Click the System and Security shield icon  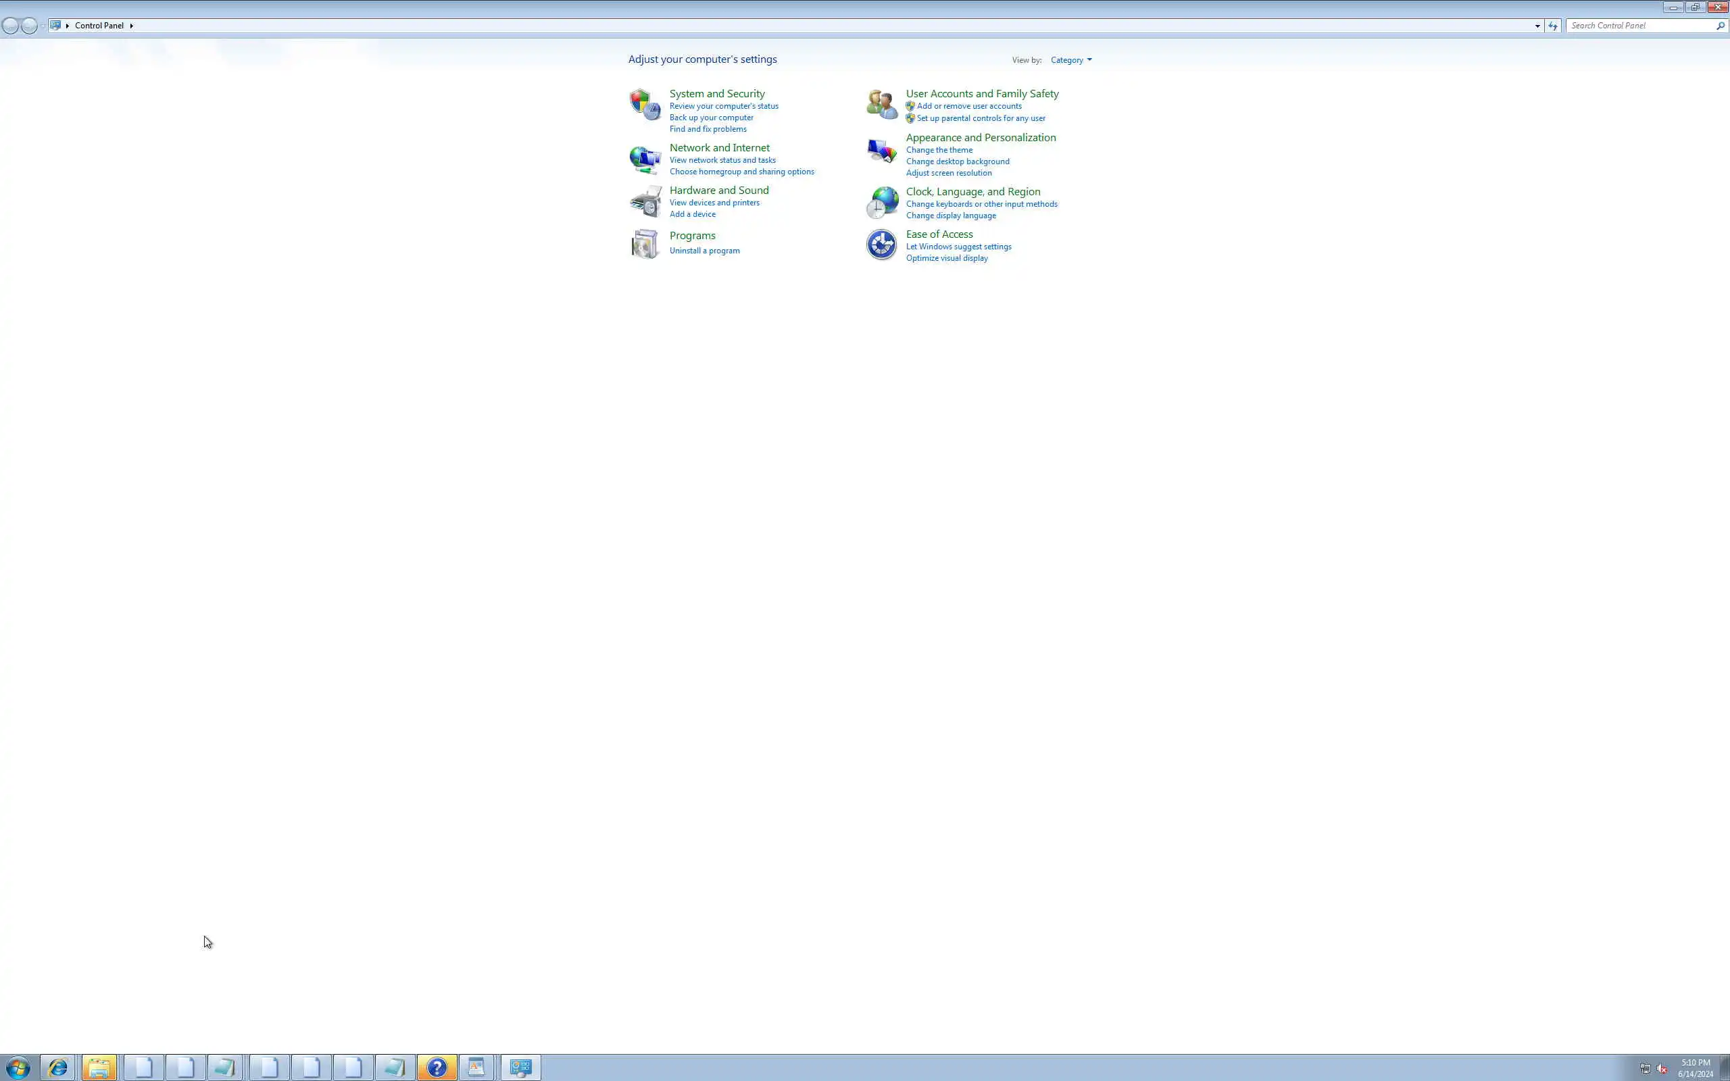point(645,104)
